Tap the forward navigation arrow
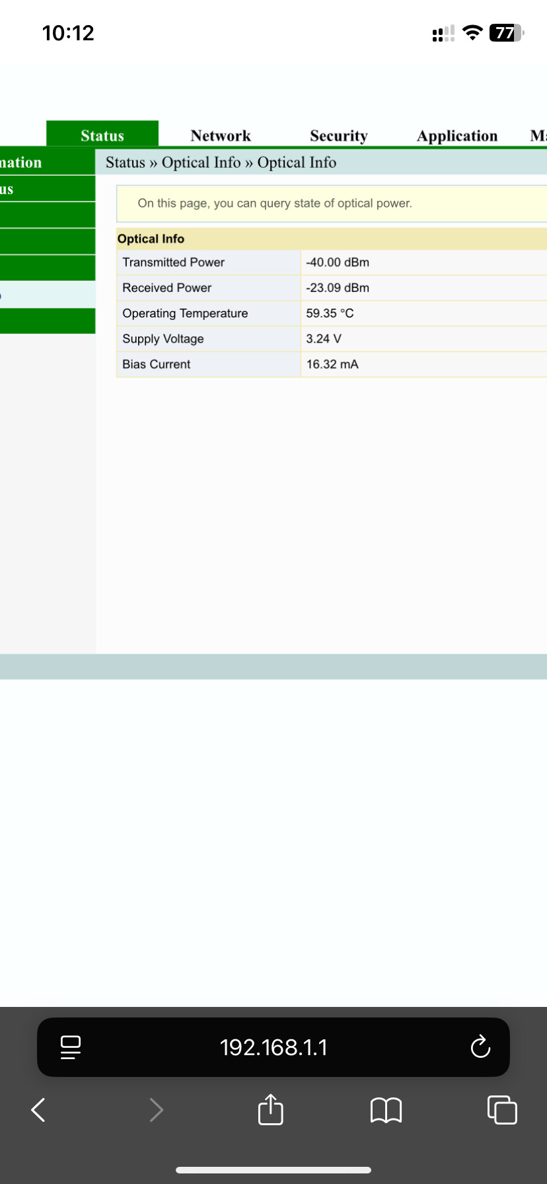 [156, 1110]
